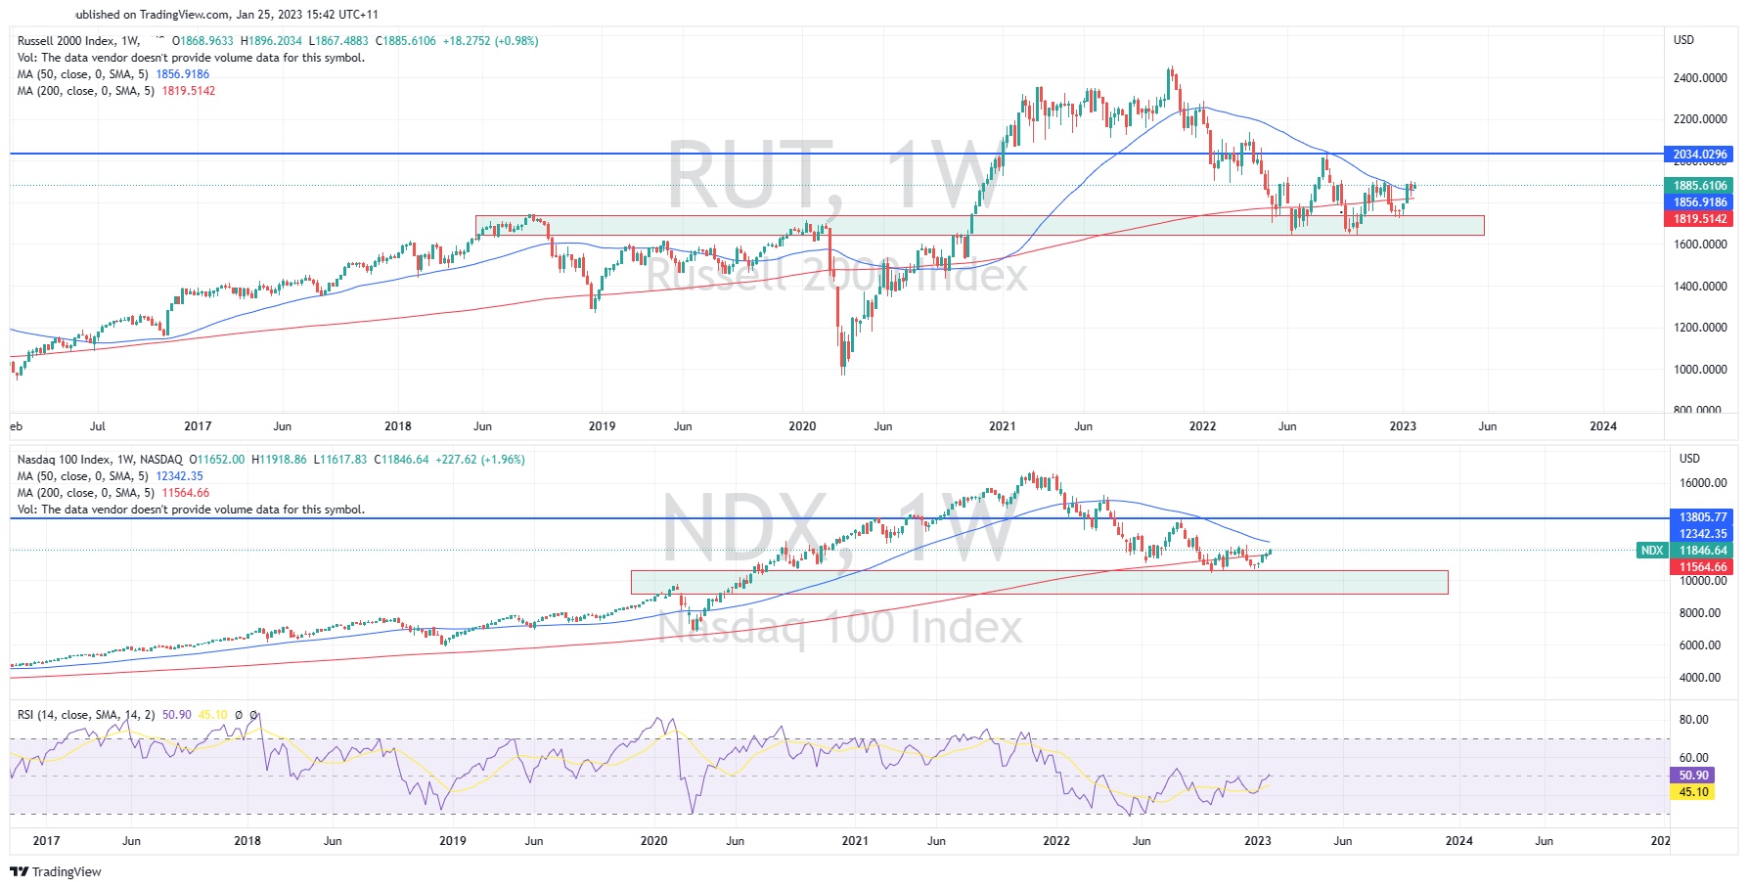Click the Vol legend line in Russell chart

pyautogui.click(x=191, y=58)
